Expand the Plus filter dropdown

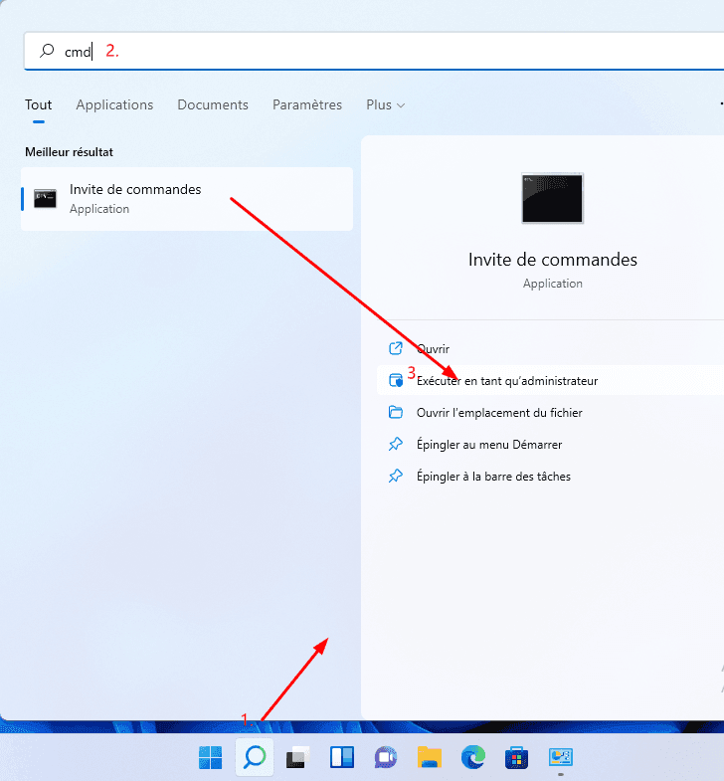[x=385, y=105]
